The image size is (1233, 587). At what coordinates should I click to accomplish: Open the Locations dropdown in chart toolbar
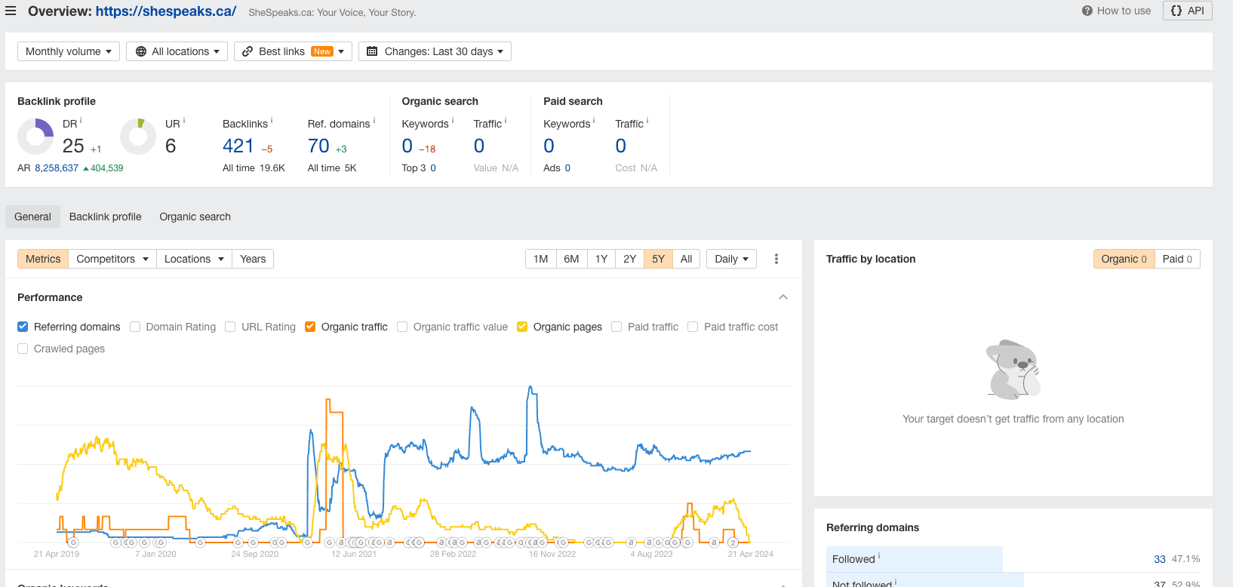(x=194, y=259)
